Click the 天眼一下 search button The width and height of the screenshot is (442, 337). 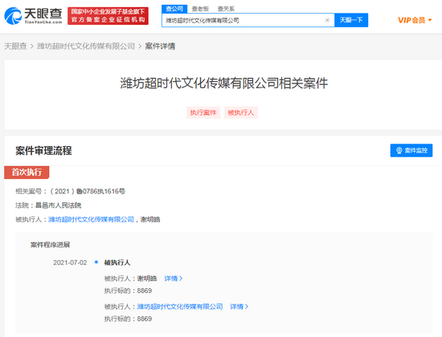click(x=351, y=20)
